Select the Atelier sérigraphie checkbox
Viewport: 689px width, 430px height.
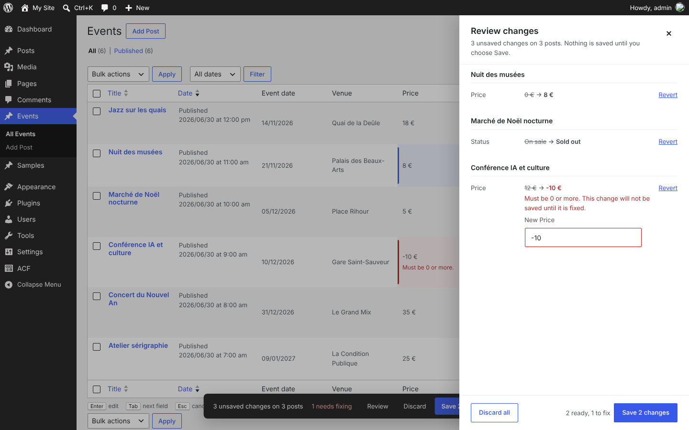97,347
